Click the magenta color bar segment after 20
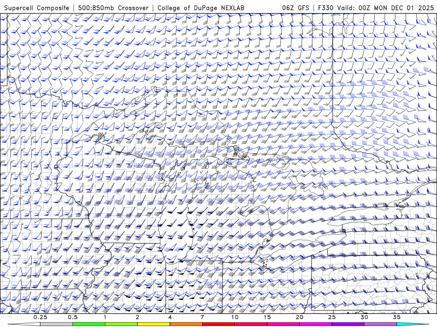This screenshot has width=437, height=327. (x=316, y=324)
